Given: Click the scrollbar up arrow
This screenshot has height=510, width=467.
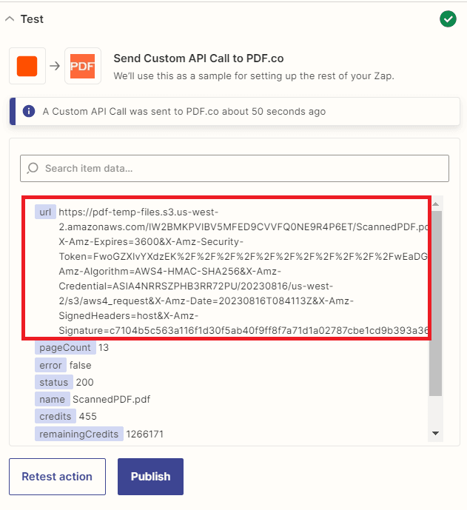Looking at the screenshot, I should (x=436, y=204).
